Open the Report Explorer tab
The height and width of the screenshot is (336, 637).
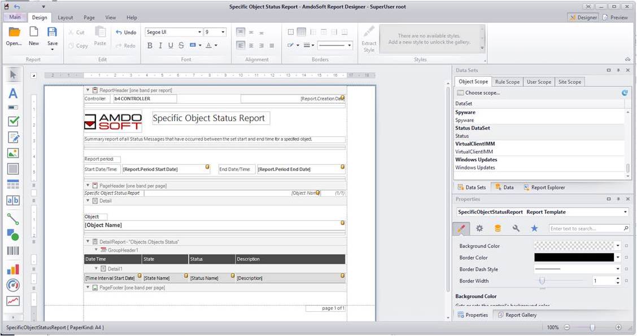(544, 188)
